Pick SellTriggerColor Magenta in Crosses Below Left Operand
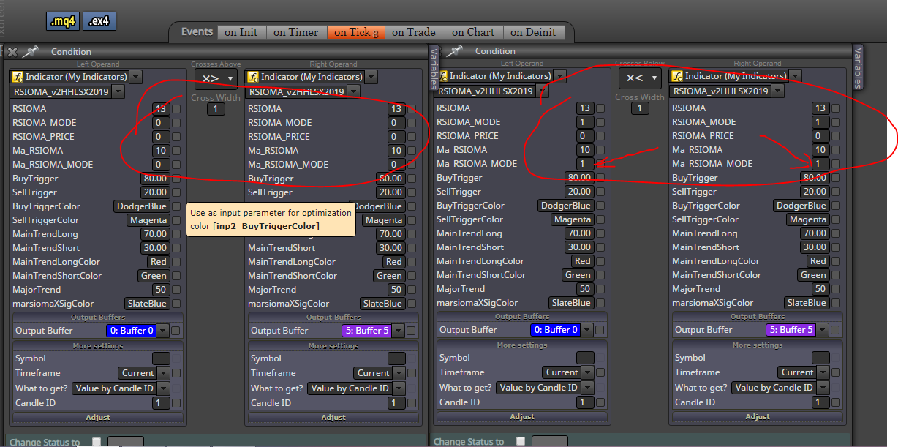 pyautogui.click(x=573, y=219)
